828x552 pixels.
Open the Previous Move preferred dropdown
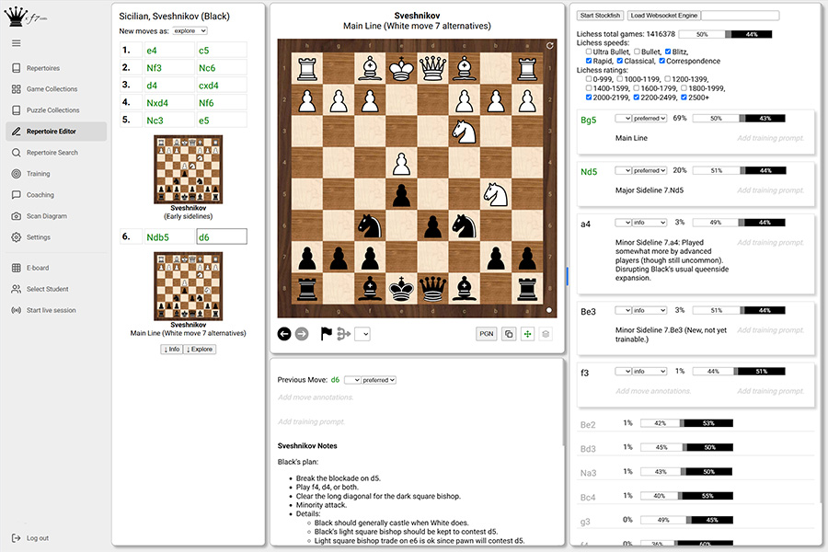click(x=379, y=380)
